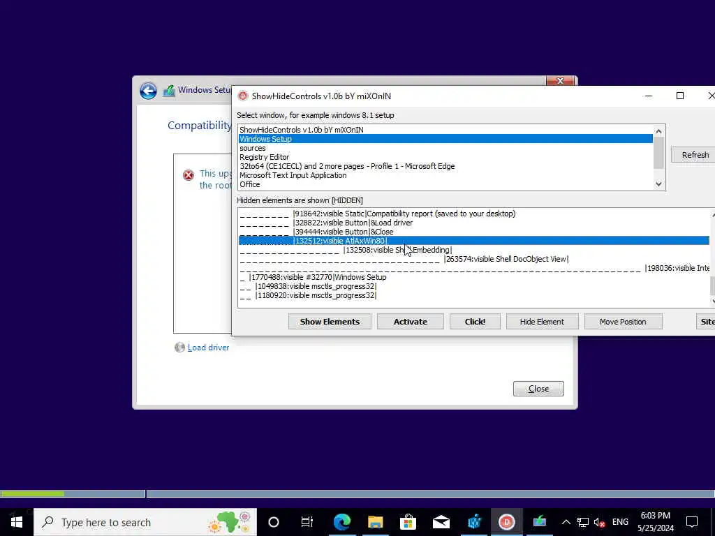Click the Activate button
The height and width of the screenshot is (536, 715).
tap(411, 322)
